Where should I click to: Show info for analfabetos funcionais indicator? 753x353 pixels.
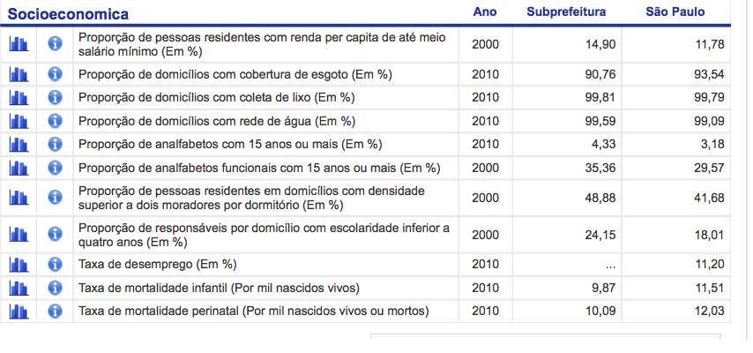(x=56, y=168)
